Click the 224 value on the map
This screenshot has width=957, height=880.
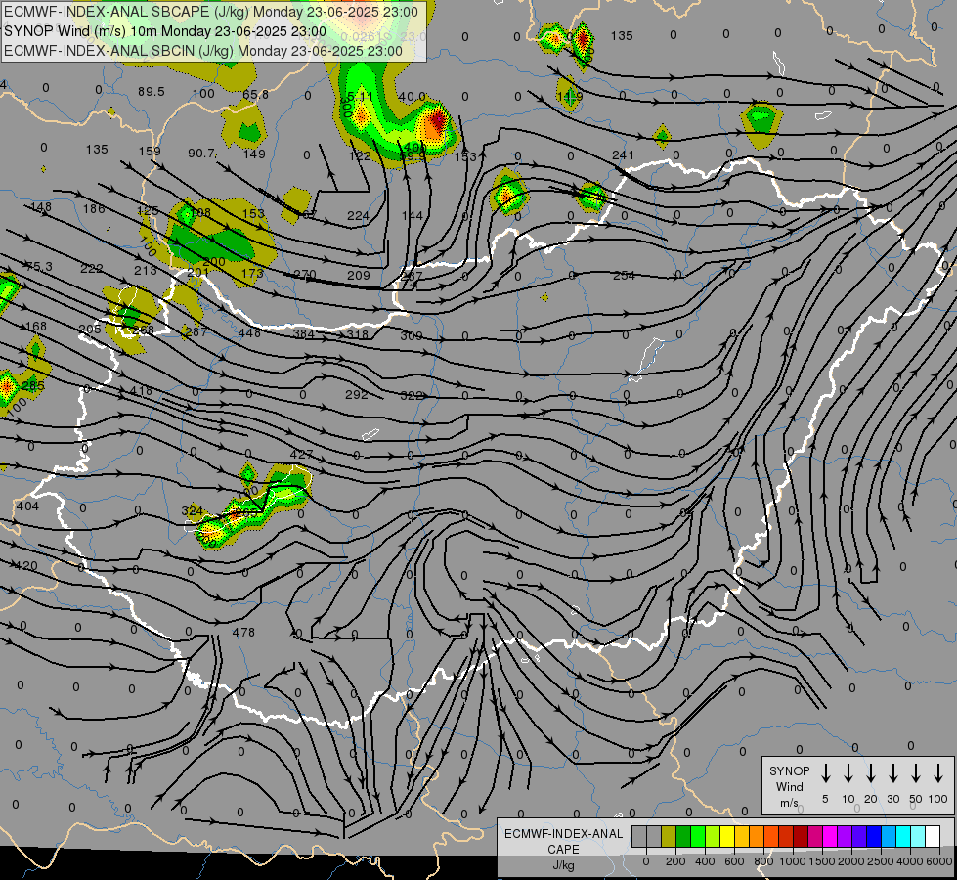click(x=359, y=215)
